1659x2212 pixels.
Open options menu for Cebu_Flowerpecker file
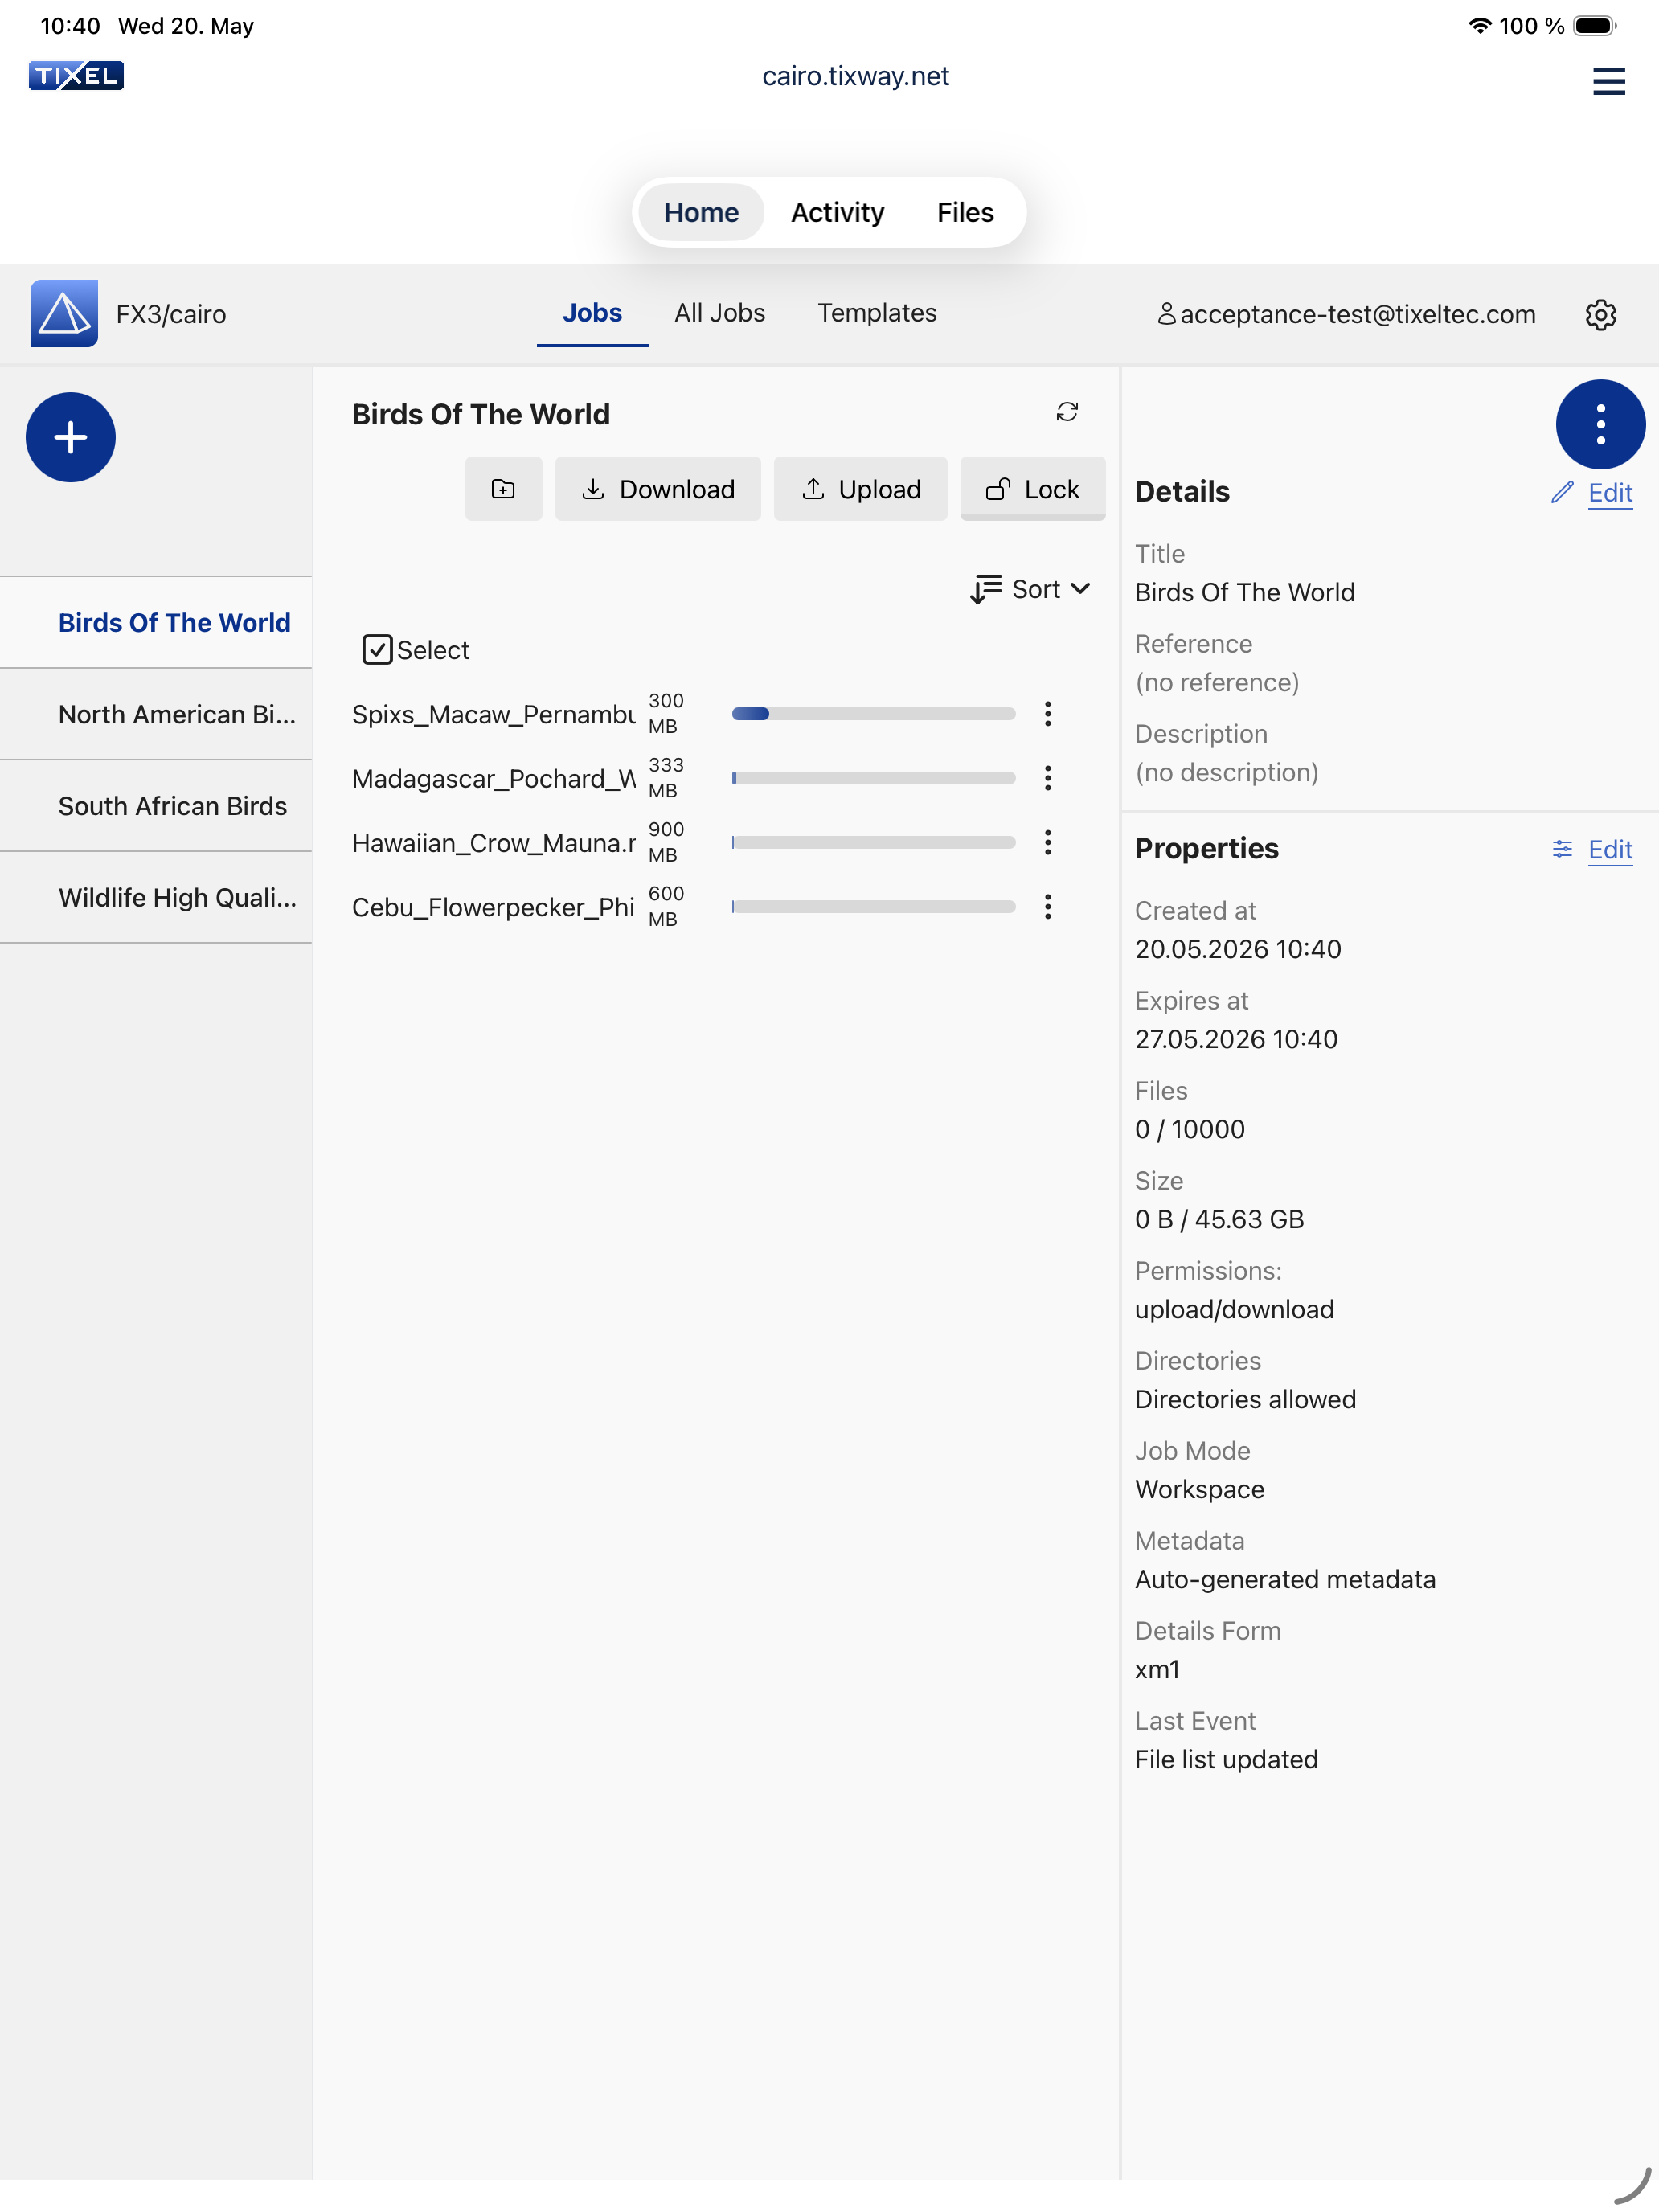point(1047,907)
